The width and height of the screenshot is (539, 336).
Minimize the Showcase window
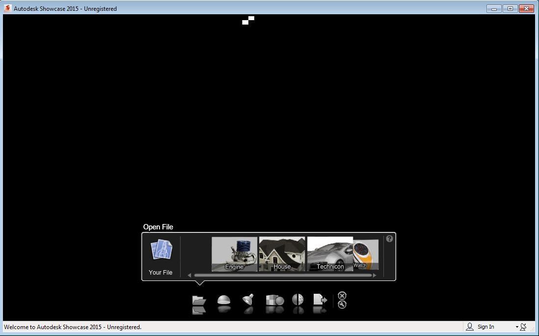tap(494, 9)
